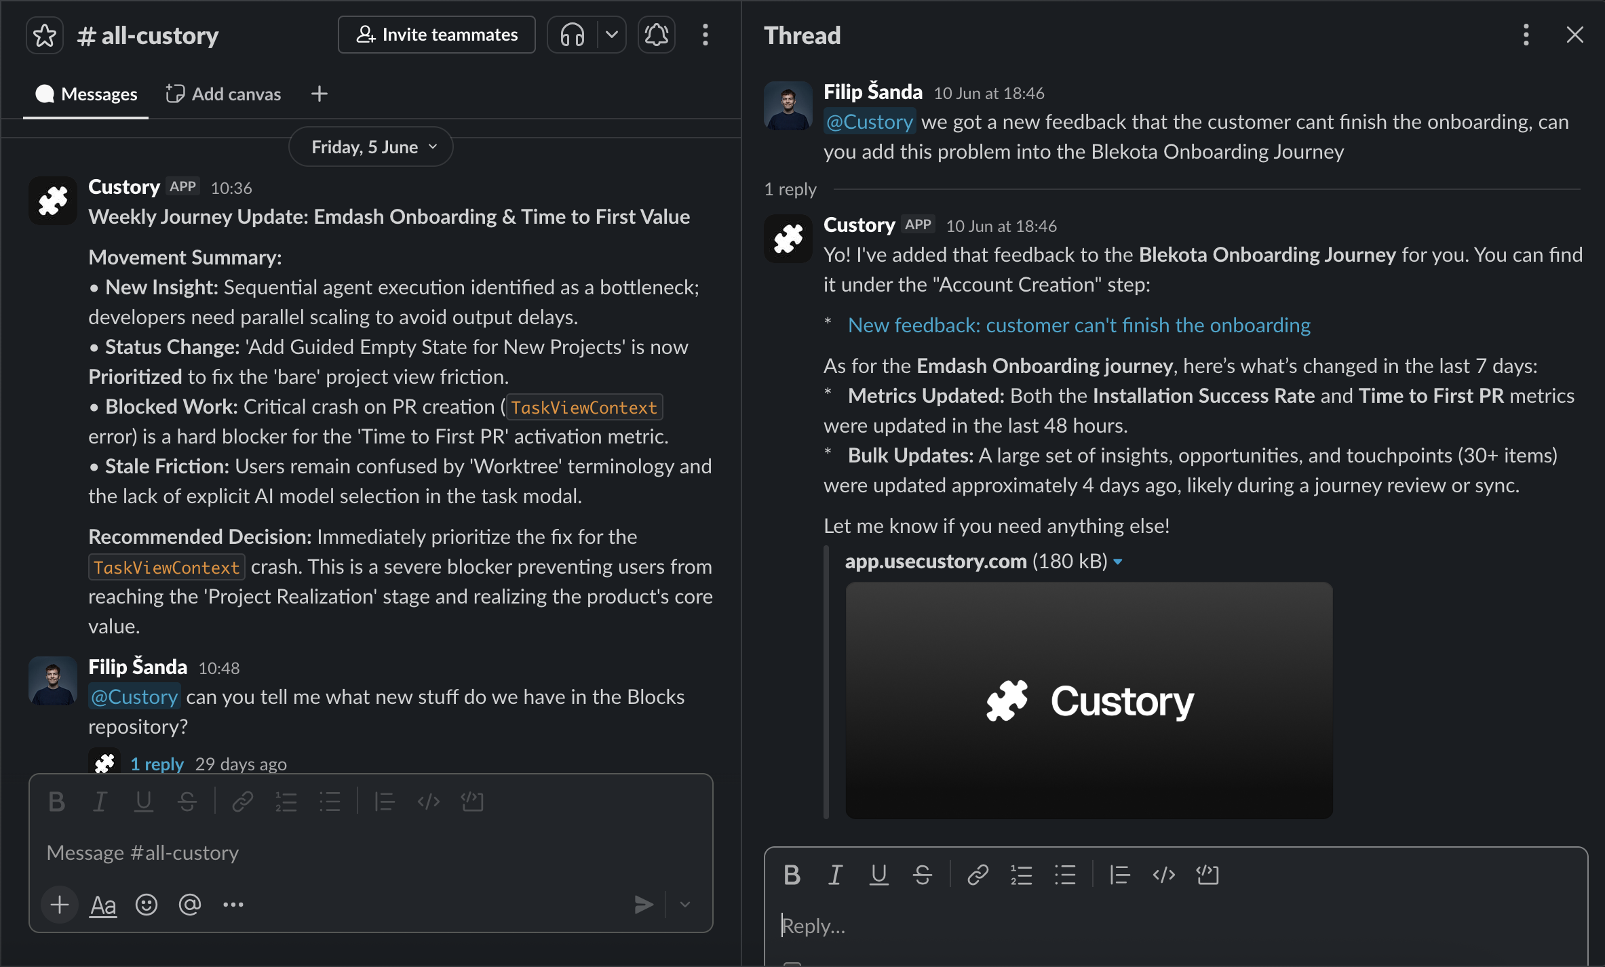
Task: Mention someone with @ button
Action: point(190,905)
